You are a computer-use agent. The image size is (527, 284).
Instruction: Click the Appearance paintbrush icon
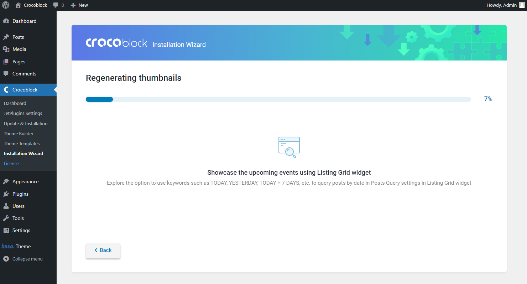point(6,182)
